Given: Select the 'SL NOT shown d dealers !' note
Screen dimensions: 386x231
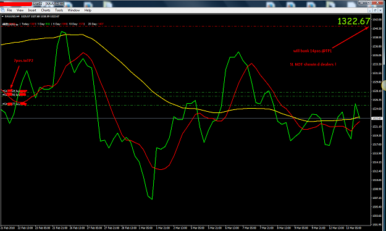Looking at the screenshot, I should click(x=313, y=64).
